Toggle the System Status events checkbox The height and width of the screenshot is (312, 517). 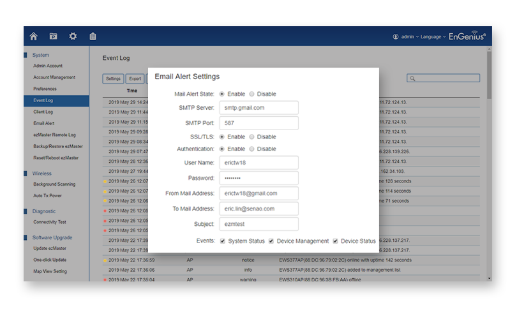pos(223,241)
